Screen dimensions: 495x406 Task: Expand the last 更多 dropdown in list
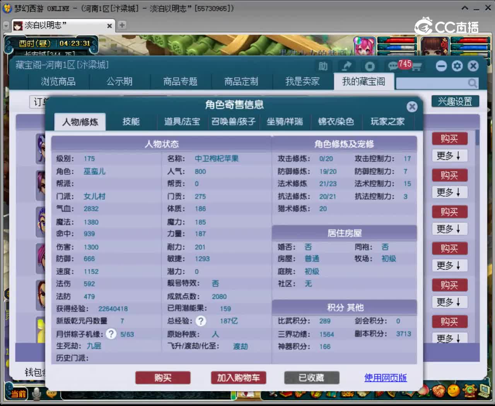pyautogui.click(x=449, y=338)
